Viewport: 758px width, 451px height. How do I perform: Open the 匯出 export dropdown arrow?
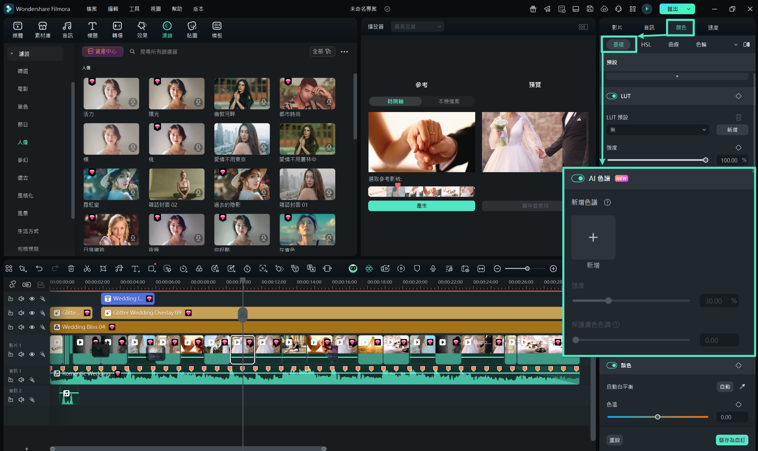pos(688,9)
